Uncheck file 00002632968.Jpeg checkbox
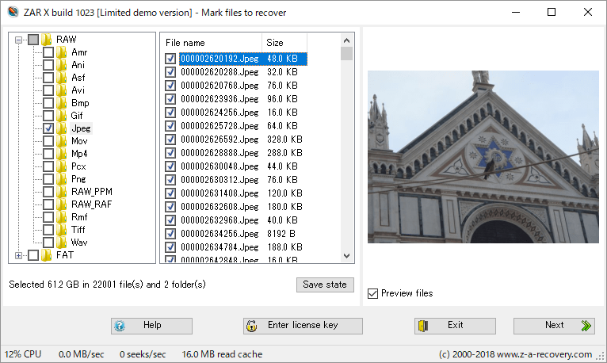 point(170,220)
